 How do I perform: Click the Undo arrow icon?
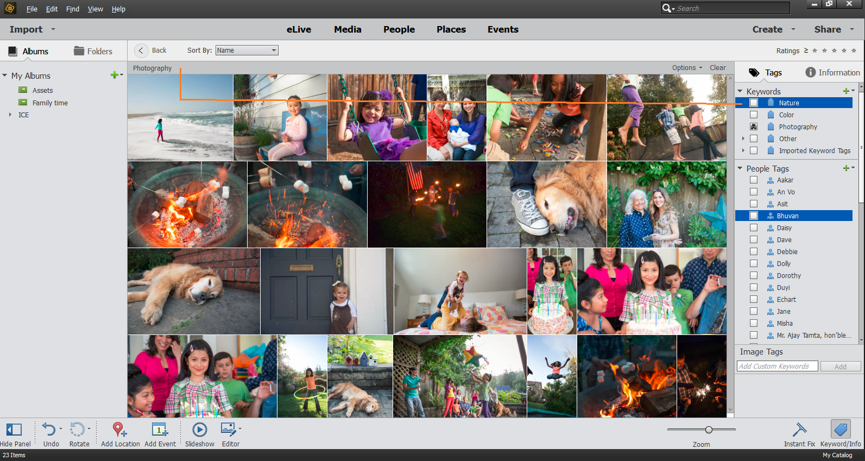tap(49, 430)
